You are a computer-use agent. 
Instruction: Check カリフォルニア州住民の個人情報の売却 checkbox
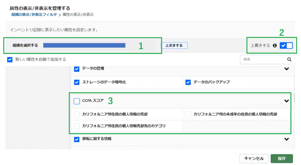coord(77,114)
